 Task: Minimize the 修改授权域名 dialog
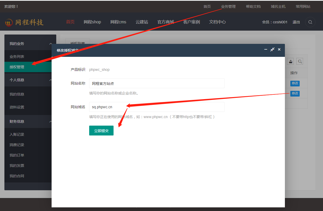266,49
